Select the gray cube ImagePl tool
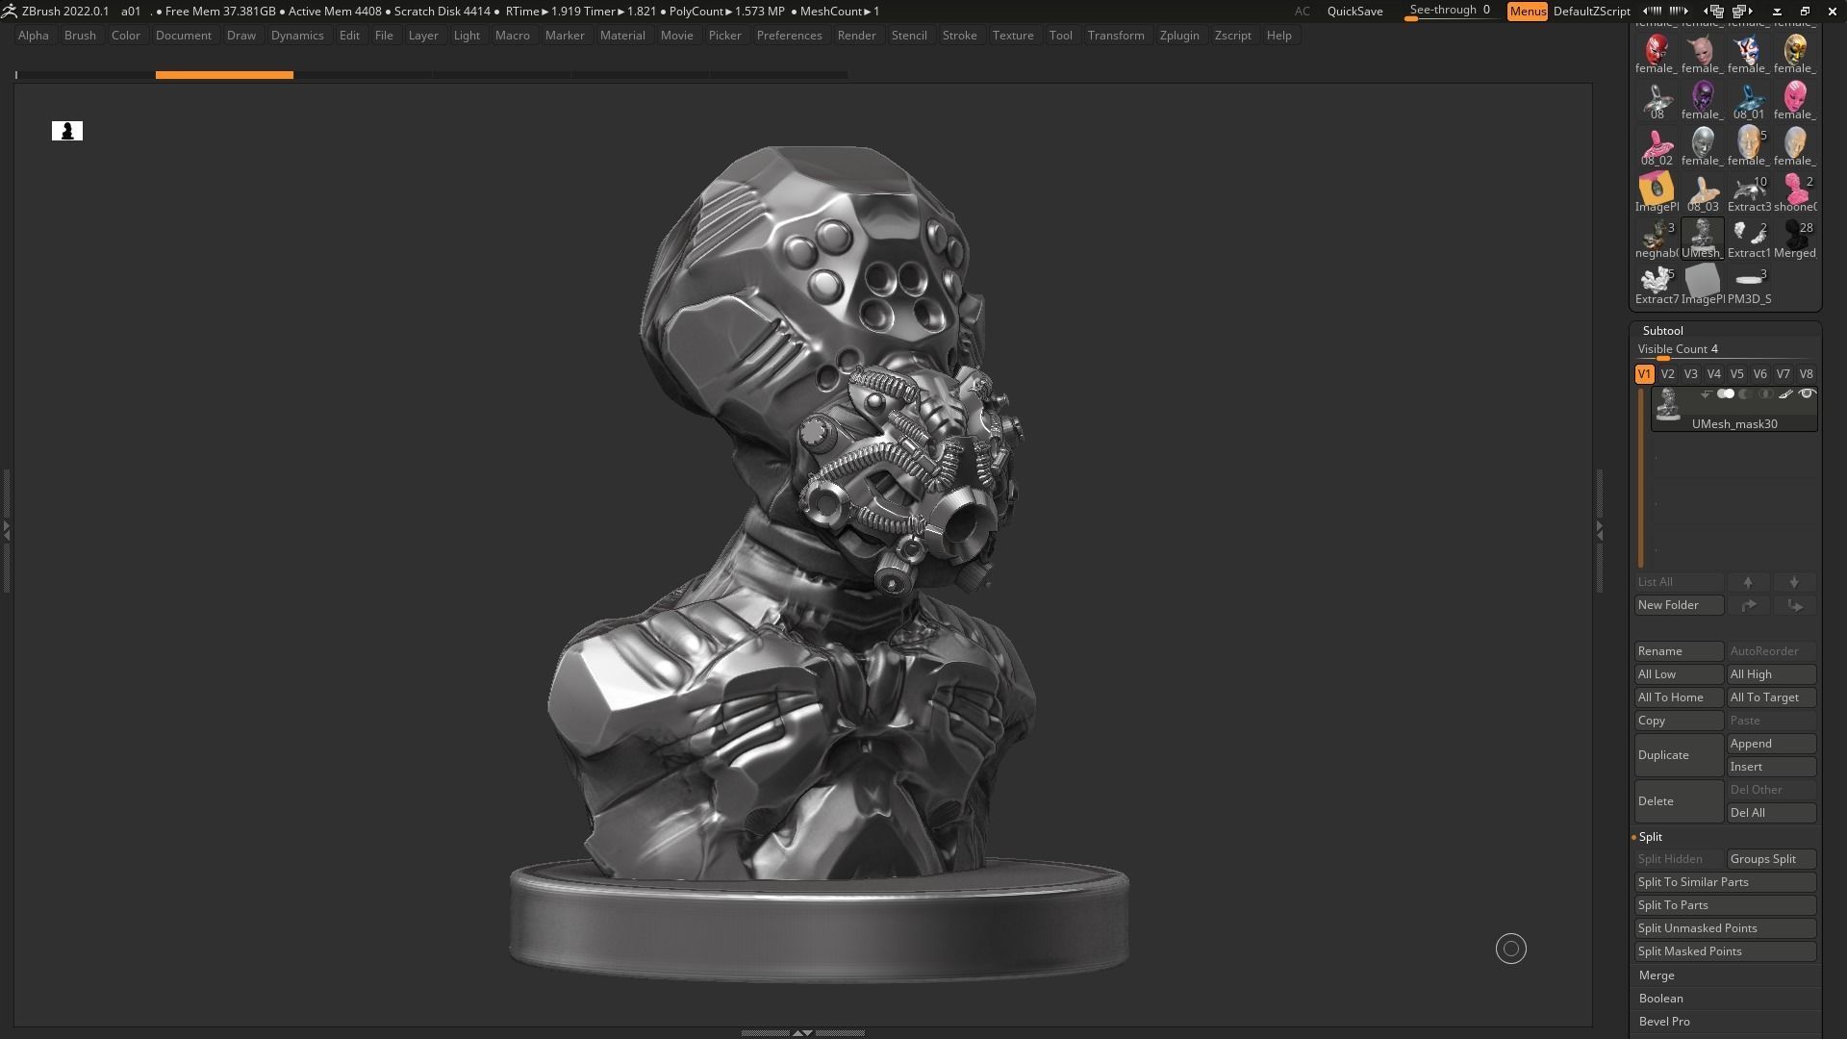Viewport: 1847px width, 1039px height. click(x=1703, y=283)
